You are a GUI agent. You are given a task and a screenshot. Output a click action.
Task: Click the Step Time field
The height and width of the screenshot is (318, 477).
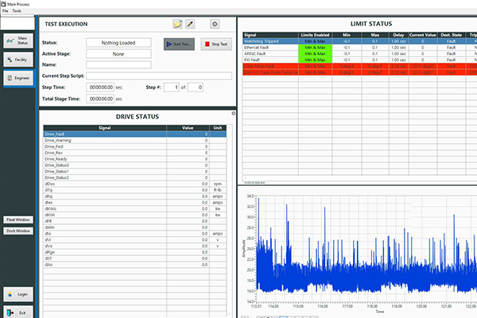[100, 87]
